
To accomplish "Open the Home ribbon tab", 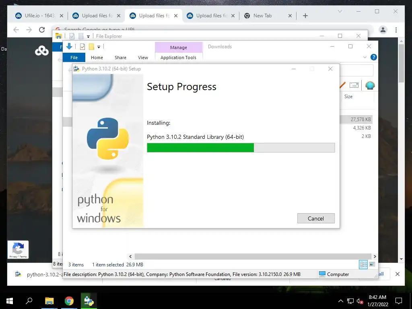I will coord(97,57).
